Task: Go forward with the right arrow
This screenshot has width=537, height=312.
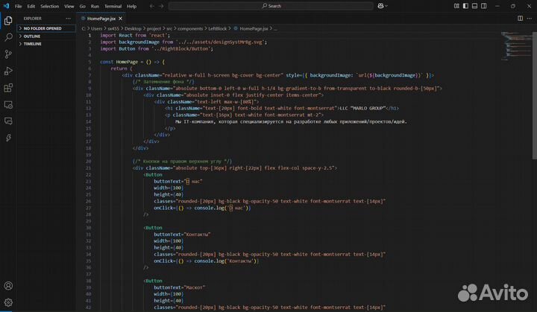Action: pyautogui.click(x=161, y=6)
